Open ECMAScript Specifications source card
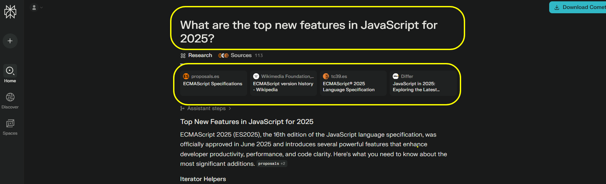The width and height of the screenshot is (606, 184). (x=213, y=84)
